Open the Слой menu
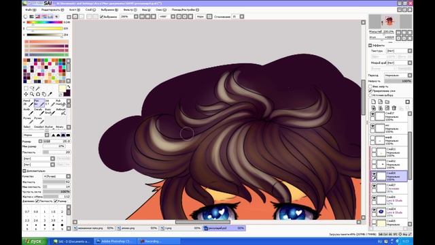This screenshot has width=435, height=245. pos(90,10)
